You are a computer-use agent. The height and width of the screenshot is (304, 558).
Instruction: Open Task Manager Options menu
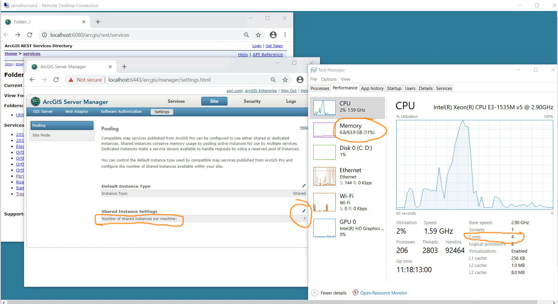tap(329, 79)
